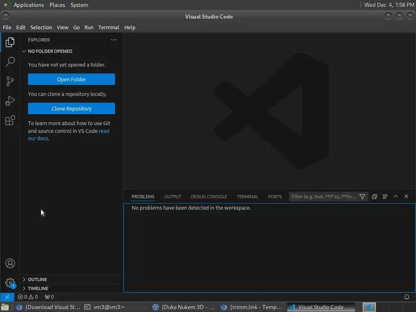Click the Visual Studio Code taskbar entry
This screenshot has width=416, height=312.
coord(321,307)
